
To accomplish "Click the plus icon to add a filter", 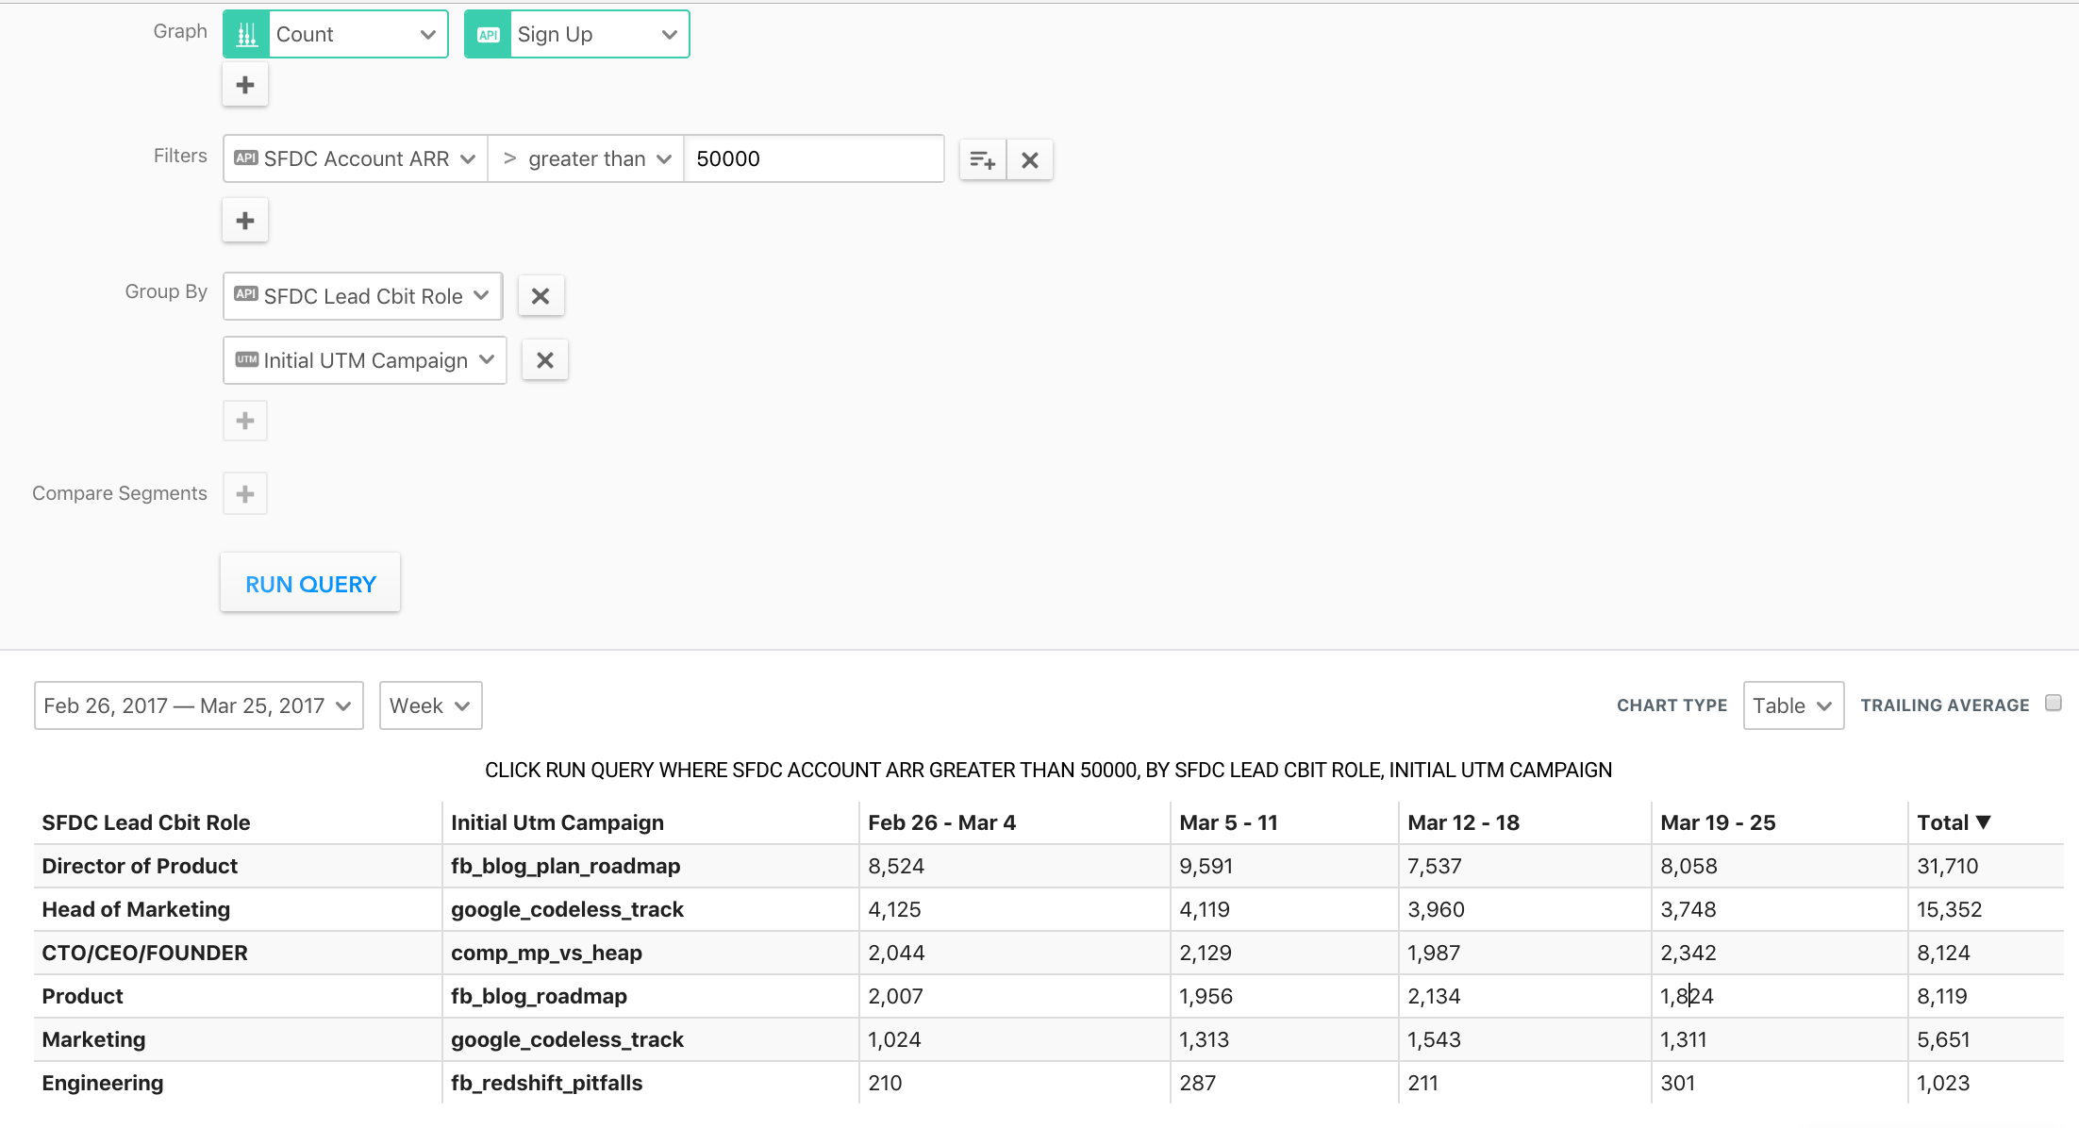I will coord(245,221).
